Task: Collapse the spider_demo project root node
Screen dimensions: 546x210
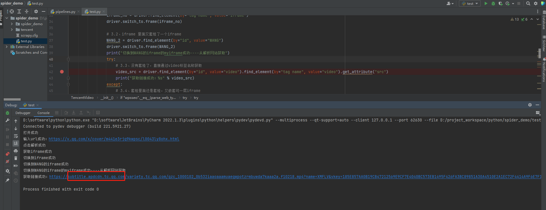Action: [x=7, y=18]
